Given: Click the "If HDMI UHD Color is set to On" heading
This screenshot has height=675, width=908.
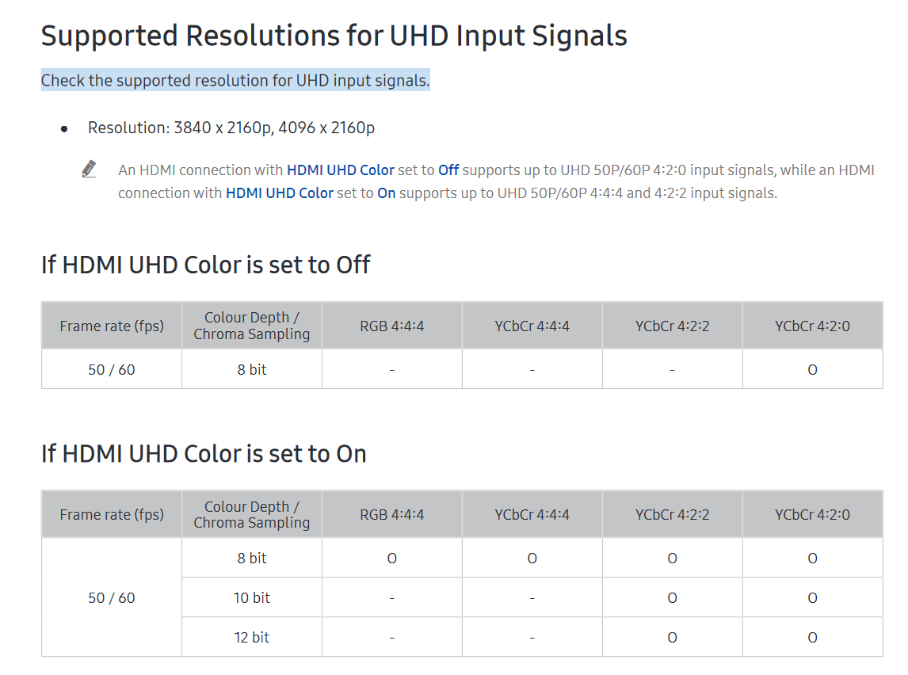Looking at the screenshot, I should [x=204, y=453].
